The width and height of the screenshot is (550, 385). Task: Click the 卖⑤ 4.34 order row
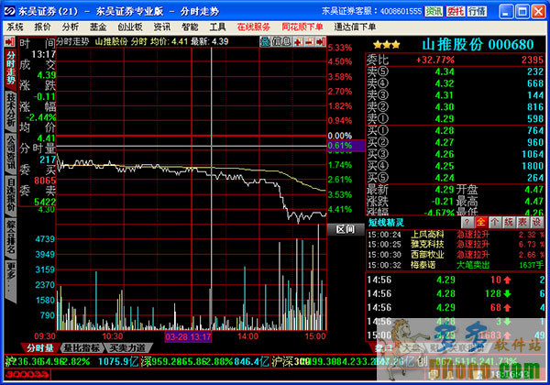pyautogui.click(x=456, y=71)
